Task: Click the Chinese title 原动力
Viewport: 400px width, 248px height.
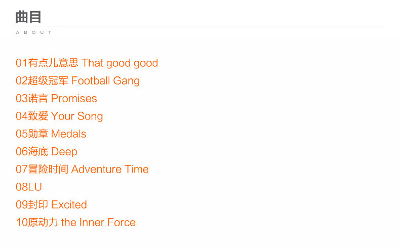Action: point(43,222)
